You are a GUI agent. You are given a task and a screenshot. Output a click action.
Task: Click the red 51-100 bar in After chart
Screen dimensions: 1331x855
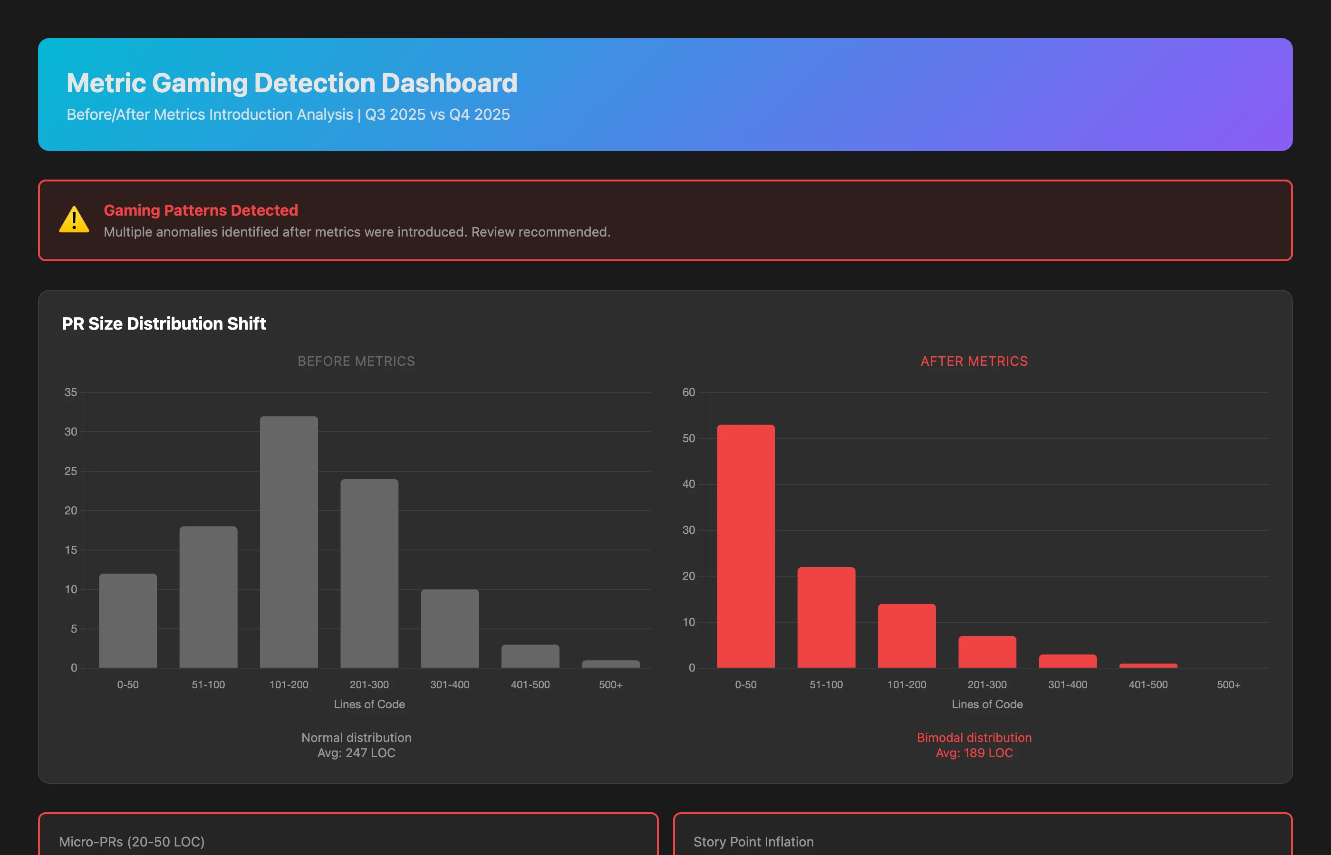826,617
